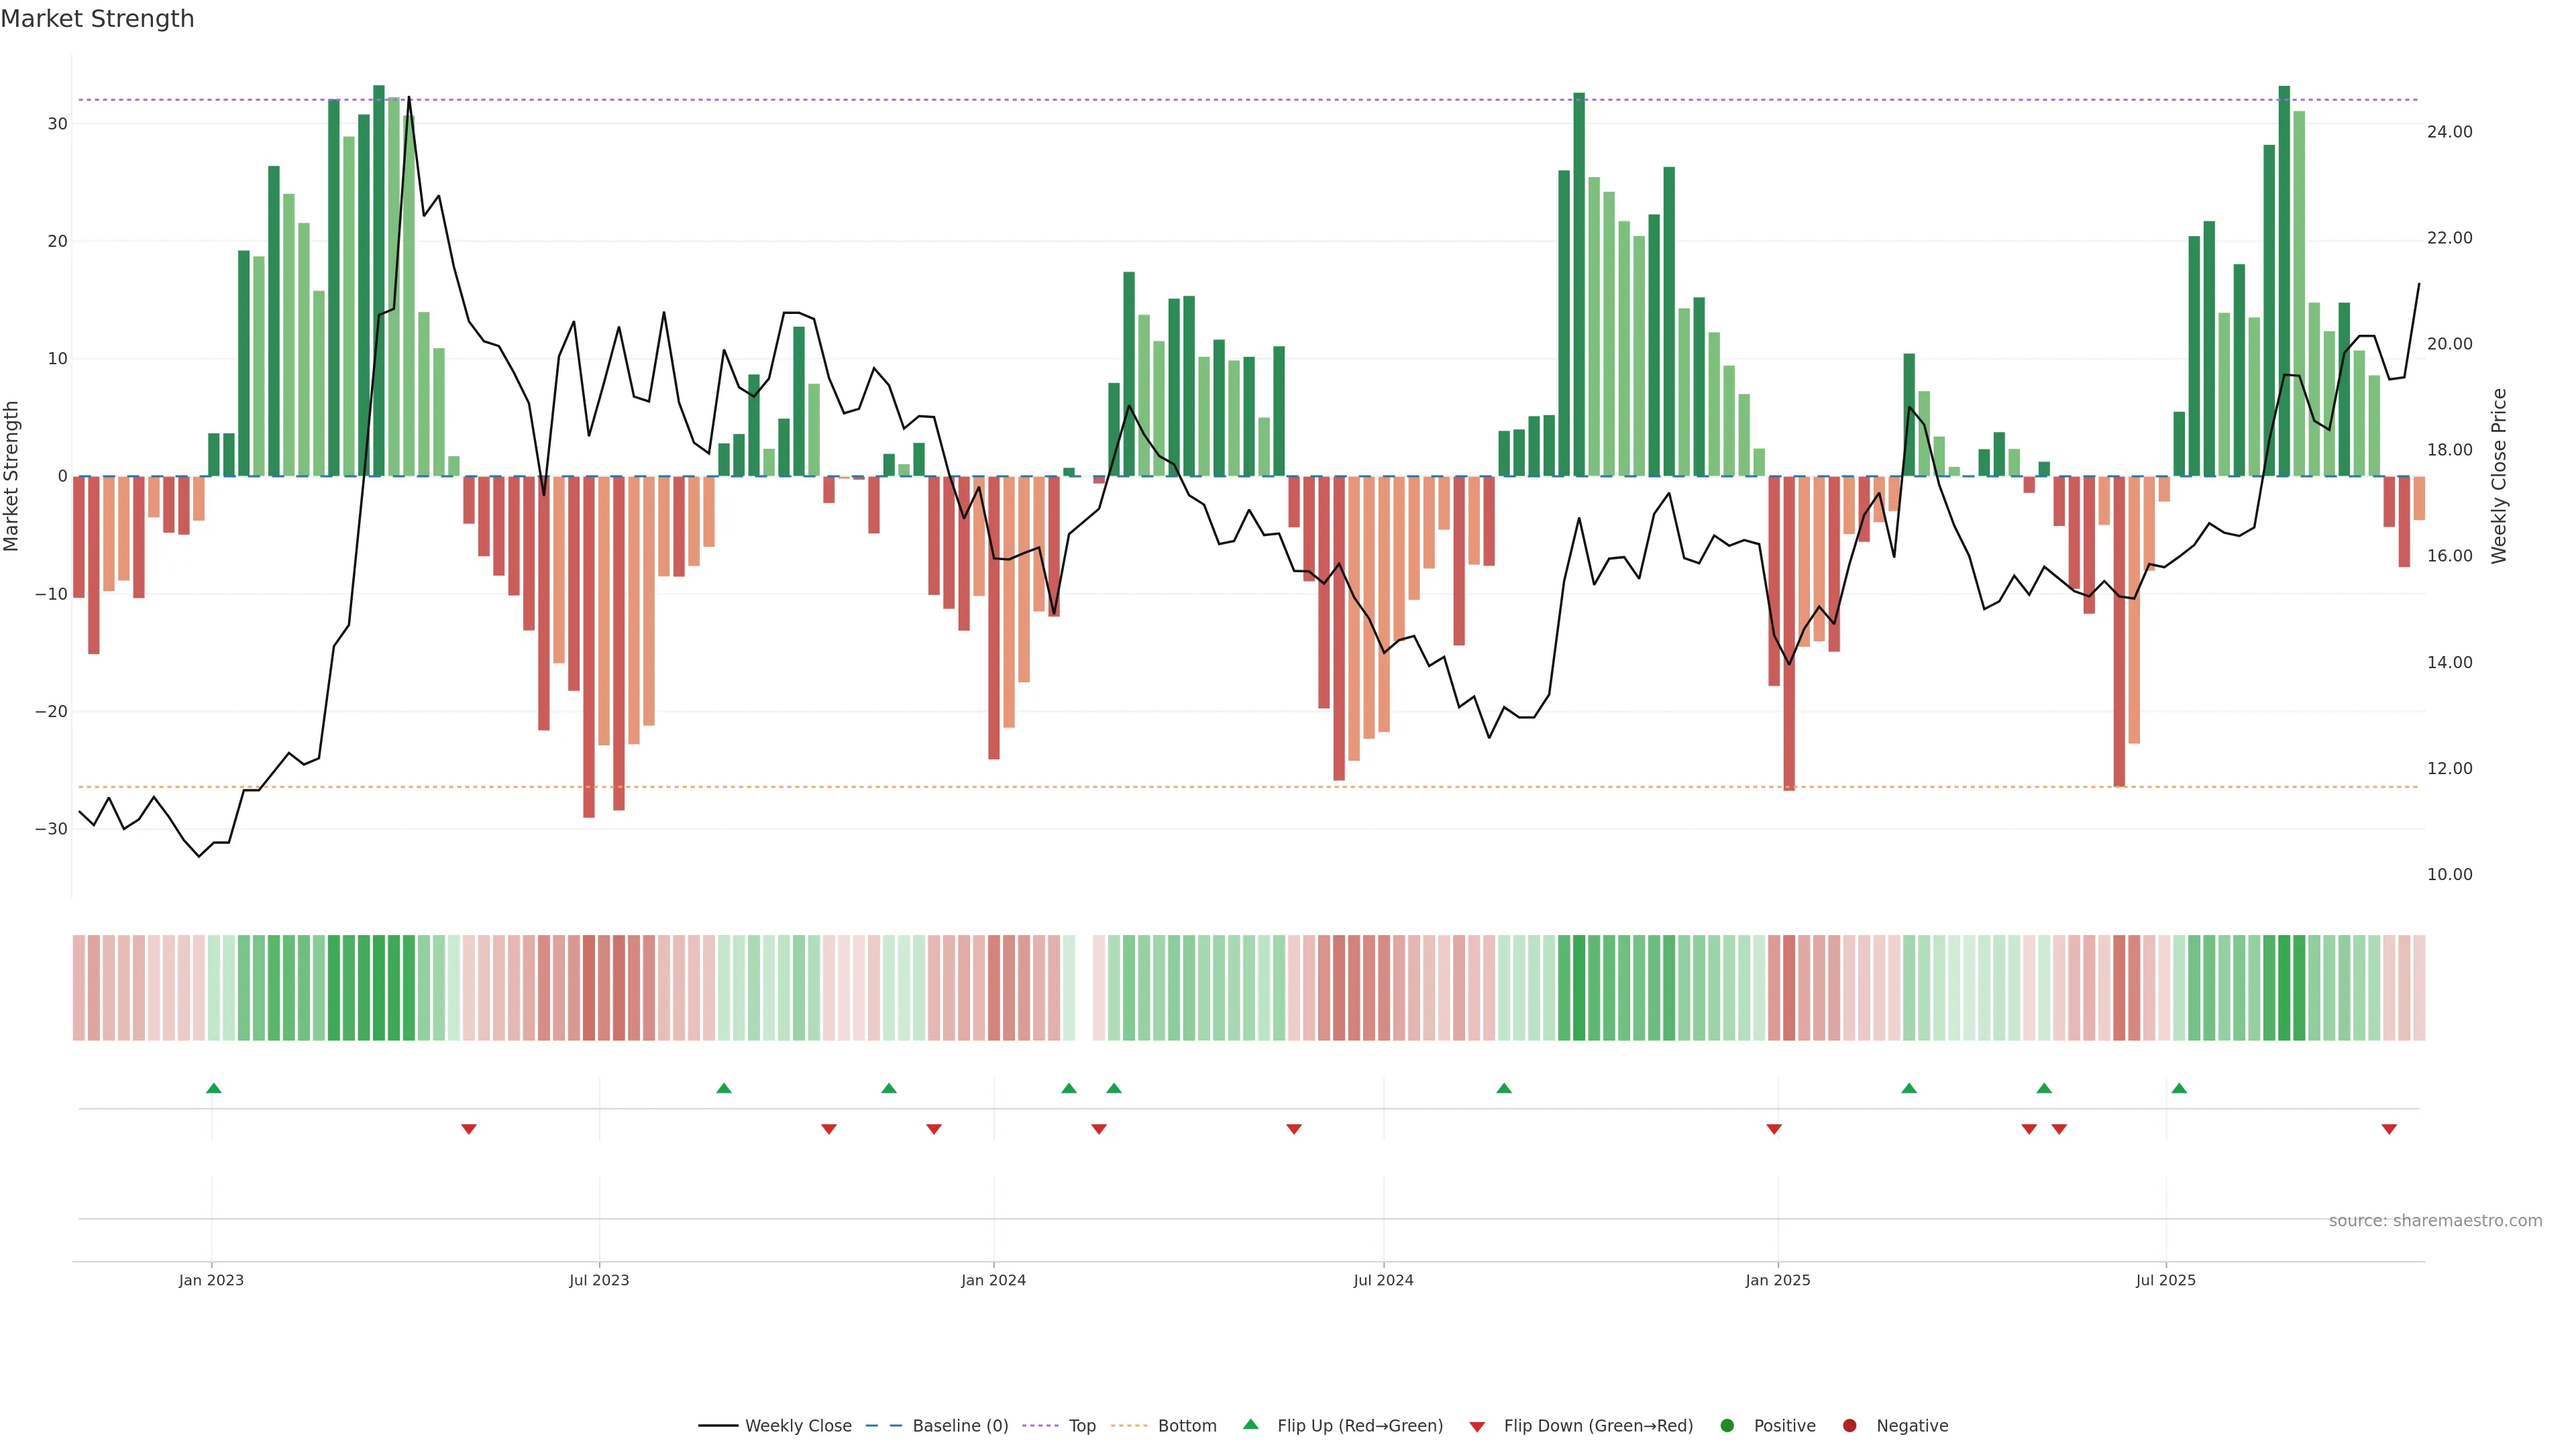Click the last red flip-down marker at far right
Image resolution: width=2576 pixels, height=1449 pixels.
coord(2389,1129)
